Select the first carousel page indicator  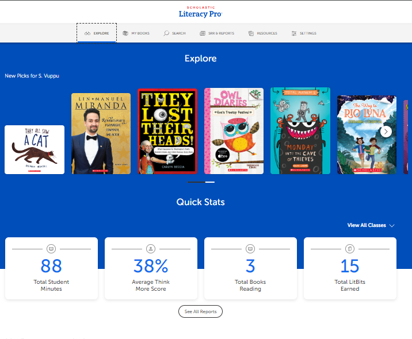pyautogui.click(x=196, y=182)
